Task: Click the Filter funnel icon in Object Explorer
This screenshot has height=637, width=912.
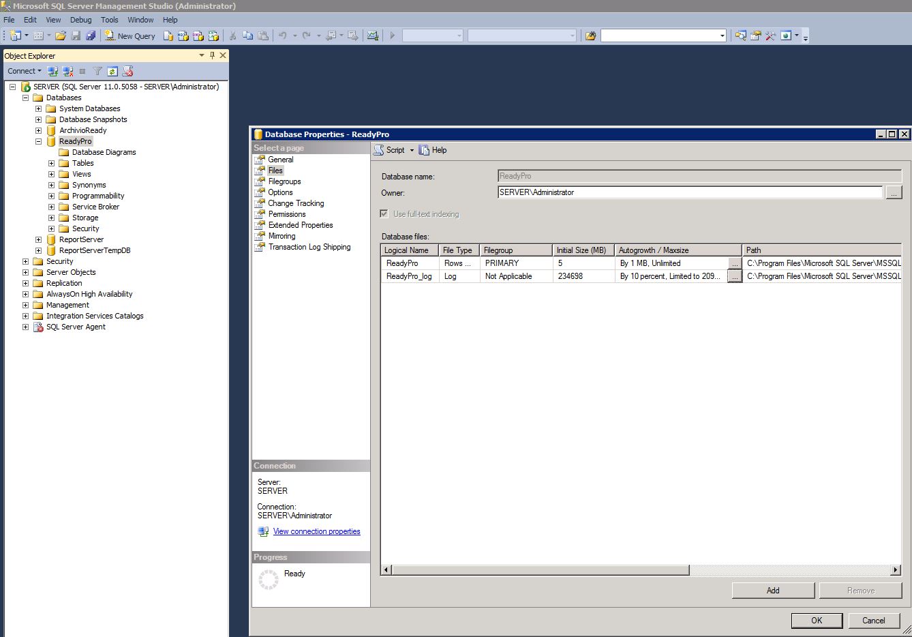Action: (x=97, y=71)
